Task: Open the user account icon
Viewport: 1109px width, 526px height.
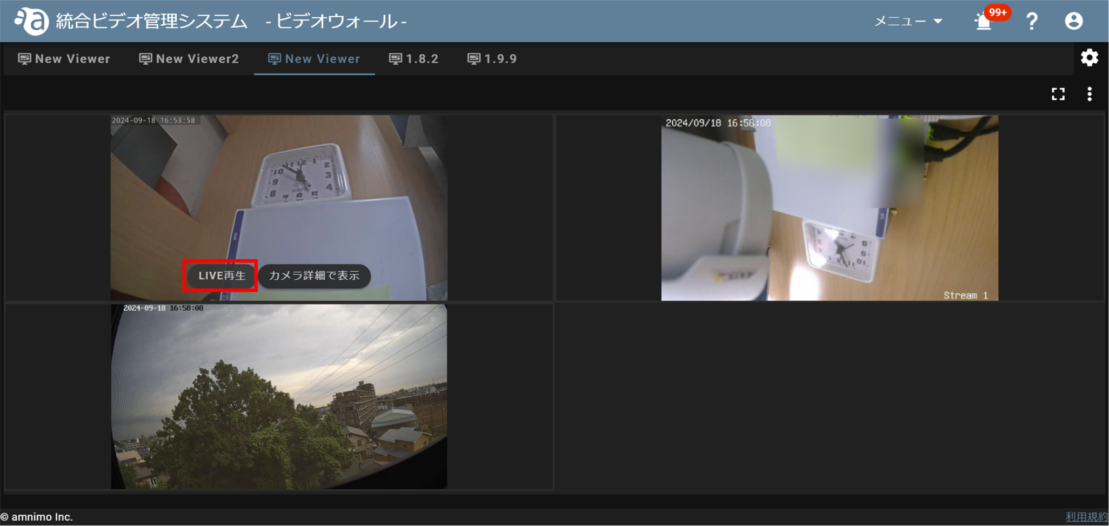Action: pos(1074,21)
